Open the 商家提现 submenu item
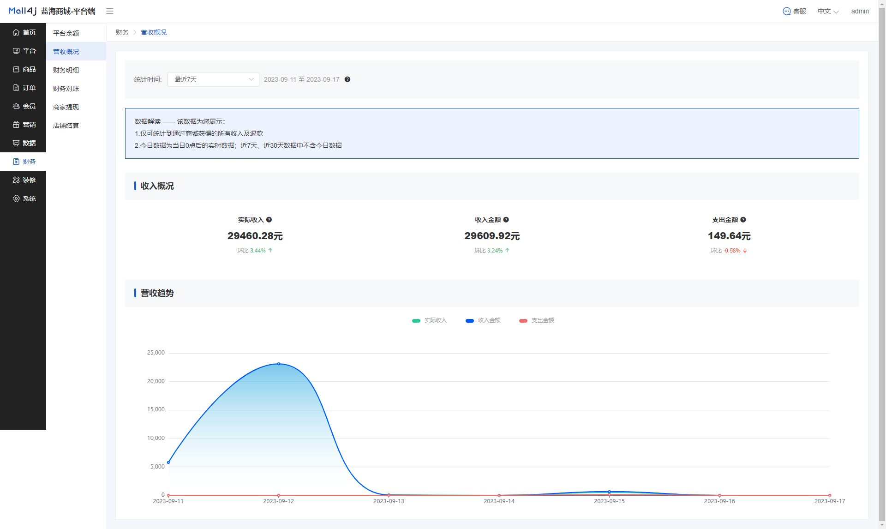 pyautogui.click(x=76, y=107)
